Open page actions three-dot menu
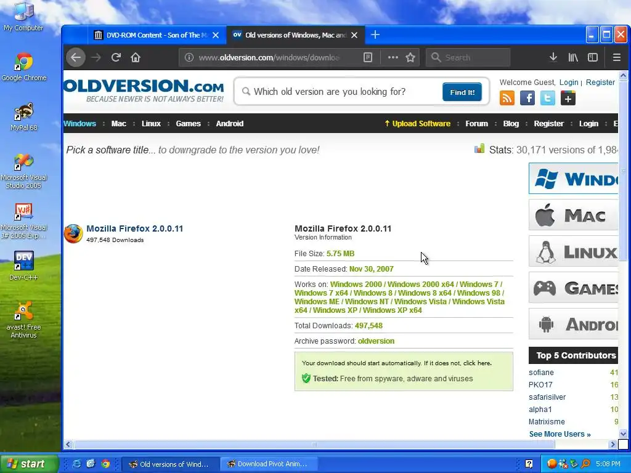 [393, 57]
